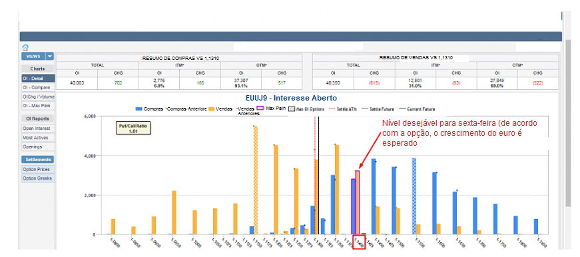This screenshot has height=257, width=580.
Task: Click the 27,849 OTM OI value
Action: [x=497, y=81]
